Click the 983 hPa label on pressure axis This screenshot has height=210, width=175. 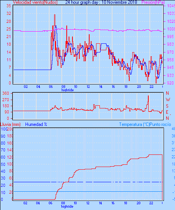(171, 45)
